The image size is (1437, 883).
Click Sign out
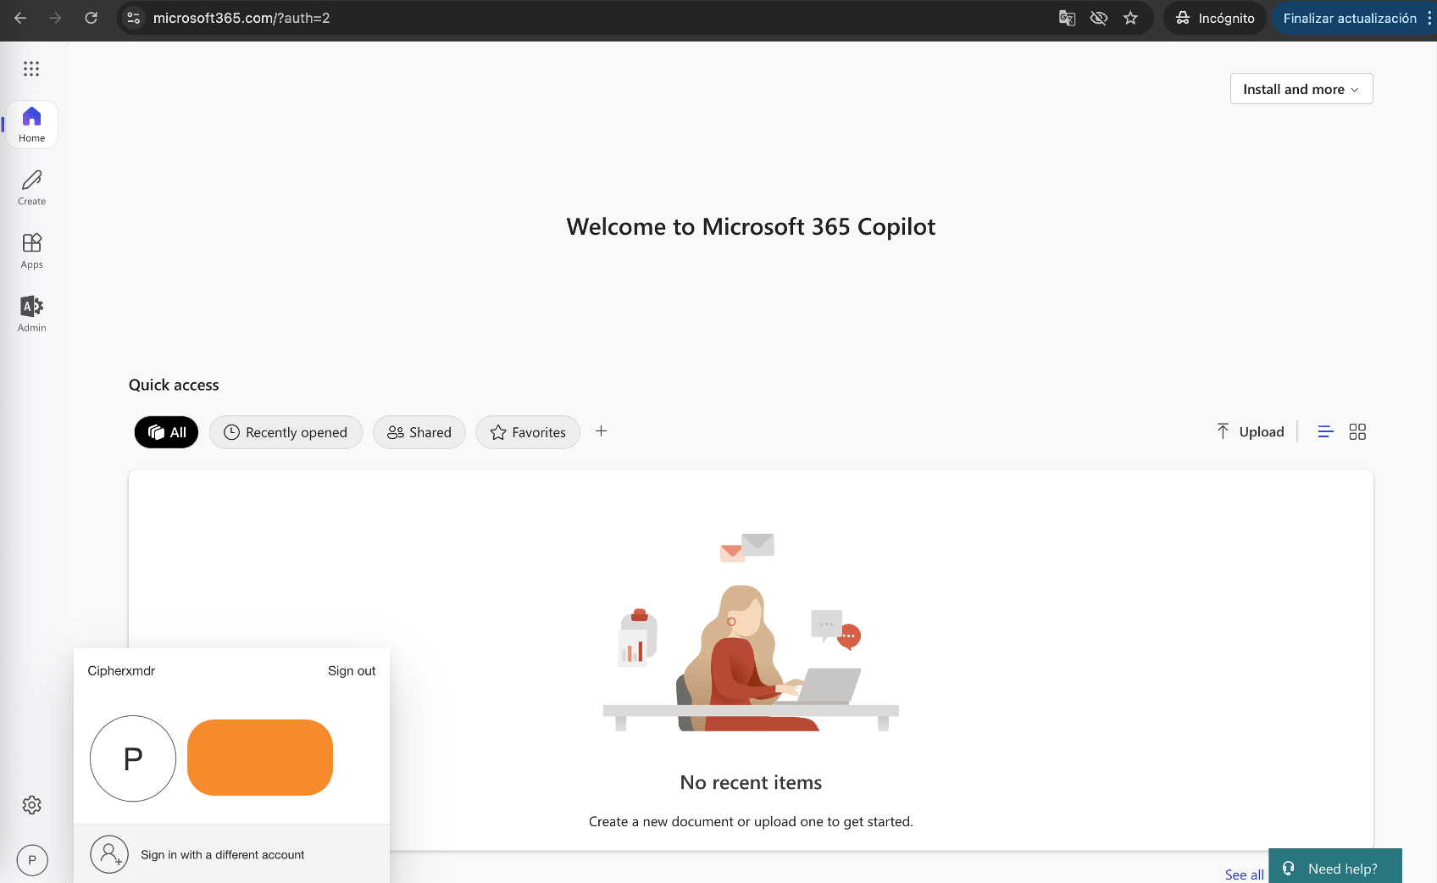[x=352, y=671]
